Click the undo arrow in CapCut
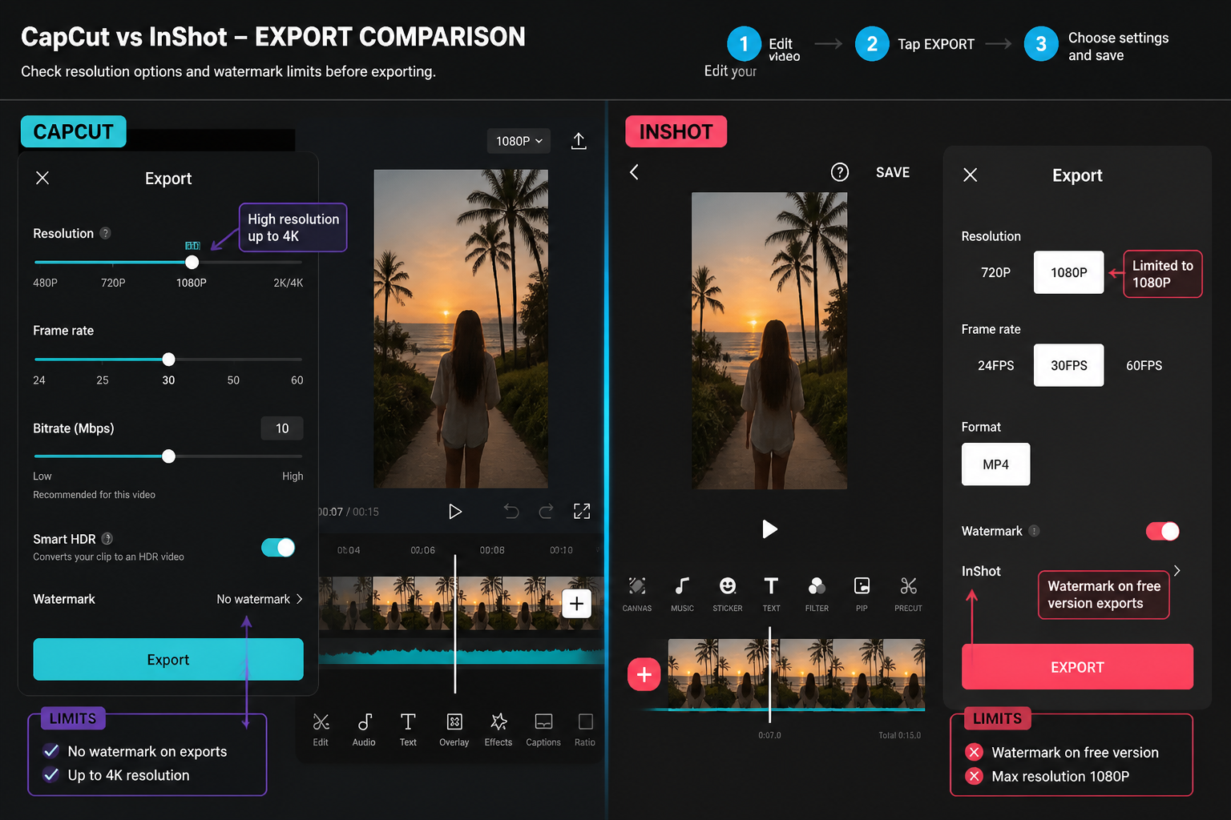This screenshot has width=1231, height=820. click(x=511, y=511)
